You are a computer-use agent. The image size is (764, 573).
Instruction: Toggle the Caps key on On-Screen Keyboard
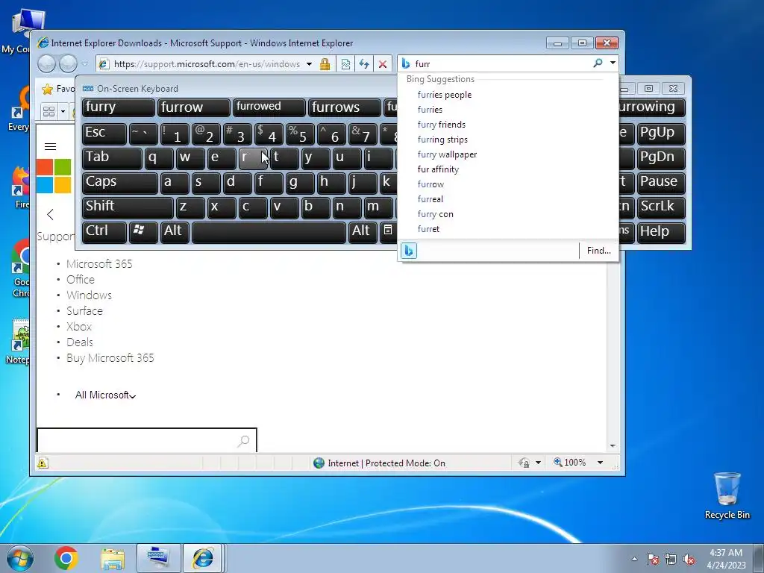click(119, 182)
